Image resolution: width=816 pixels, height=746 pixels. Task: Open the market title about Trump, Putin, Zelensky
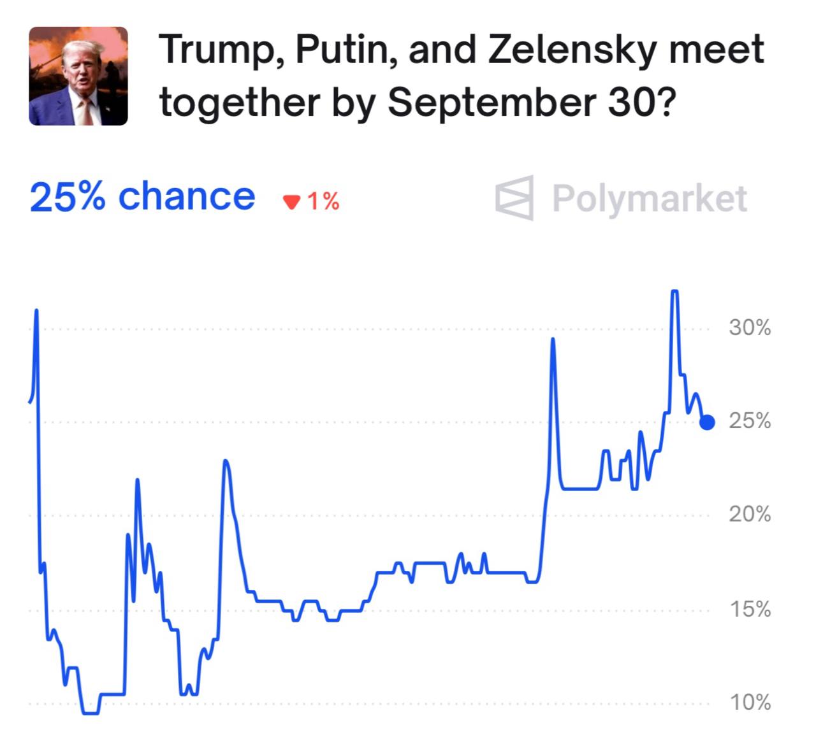click(461, 76)
